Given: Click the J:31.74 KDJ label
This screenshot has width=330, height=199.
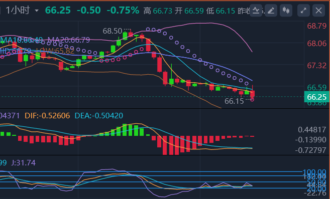Looking at the screenshot, I should [x=24, y=162].
